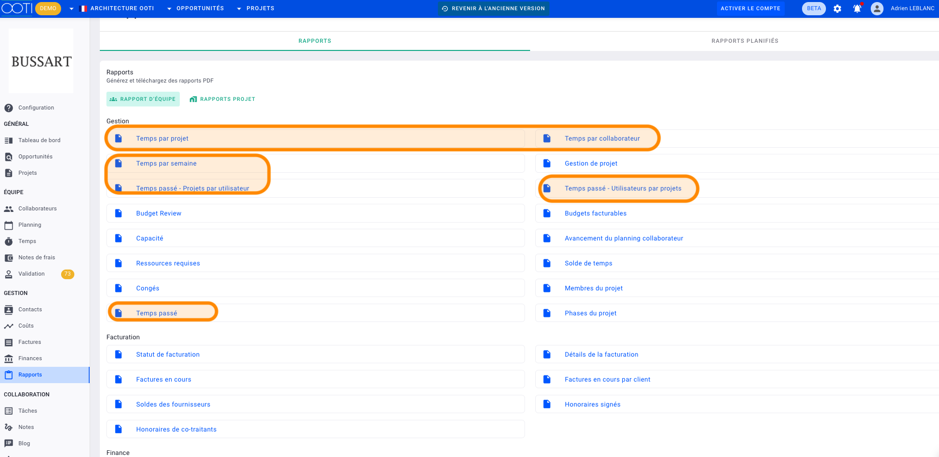The width and height of the screenshot is (939, 457).
Task: Click file icon beside Budget Review
Action: click(x=119, y=213)
